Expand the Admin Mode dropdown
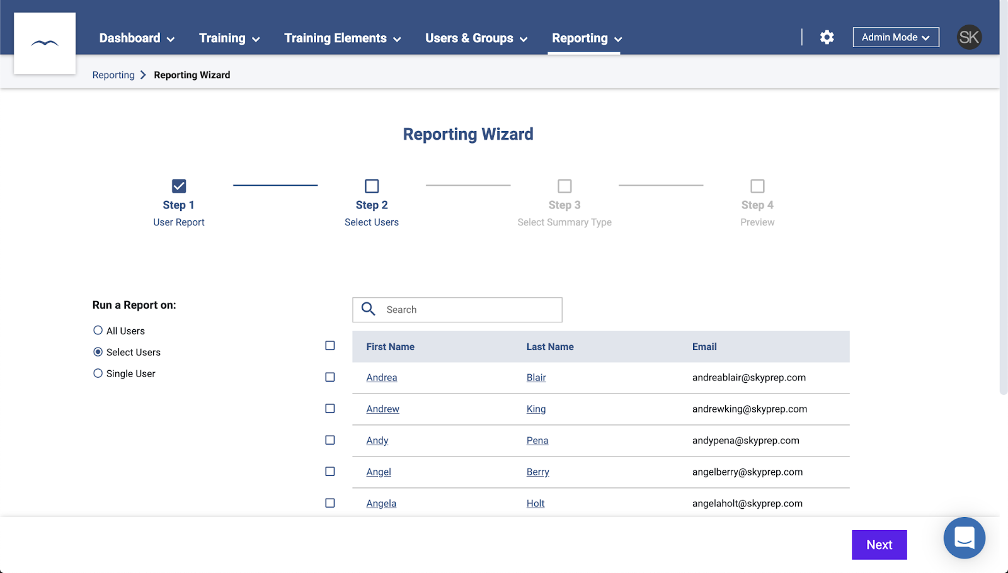The image size is (1008, 573). [x=895, y=37]
